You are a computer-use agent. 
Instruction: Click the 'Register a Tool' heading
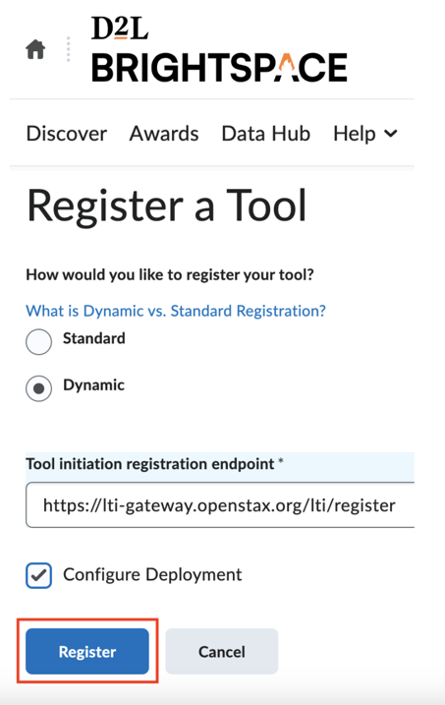tap(167, 206)
